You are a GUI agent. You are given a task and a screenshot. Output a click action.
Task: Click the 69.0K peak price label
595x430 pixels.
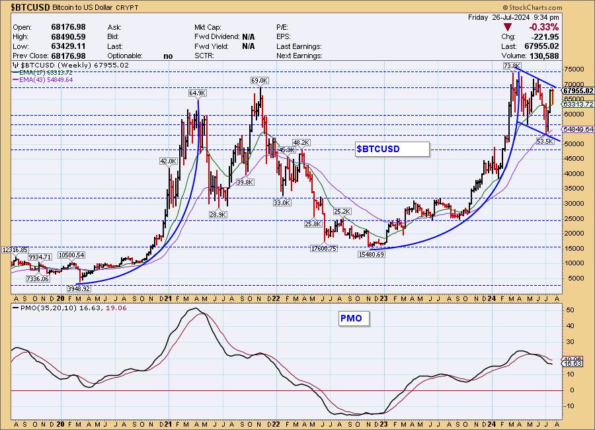[x=260, y=81]
